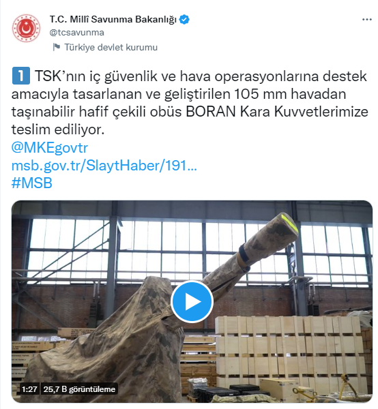
Task: Open the three-dot more options menu
Action: point(367,20)
